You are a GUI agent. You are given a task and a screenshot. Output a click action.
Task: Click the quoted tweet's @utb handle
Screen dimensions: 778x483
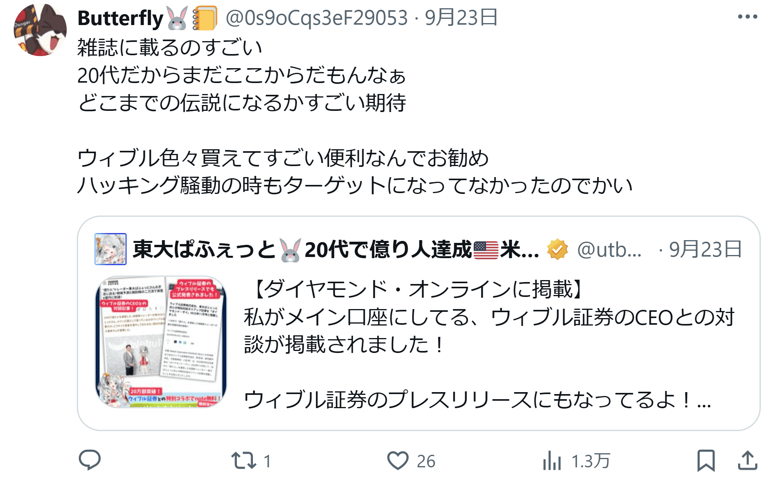coord(609,250)
